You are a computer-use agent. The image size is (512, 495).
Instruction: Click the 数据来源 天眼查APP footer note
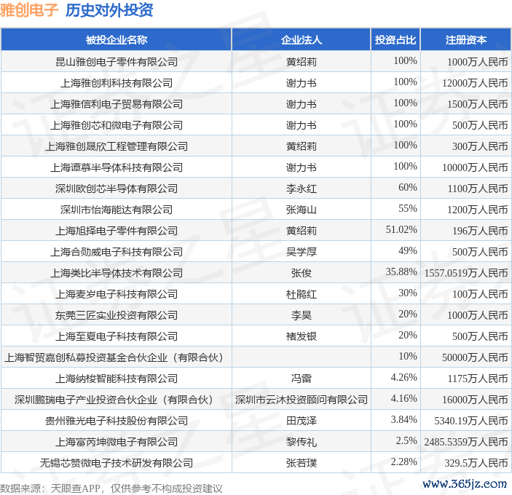111,488
